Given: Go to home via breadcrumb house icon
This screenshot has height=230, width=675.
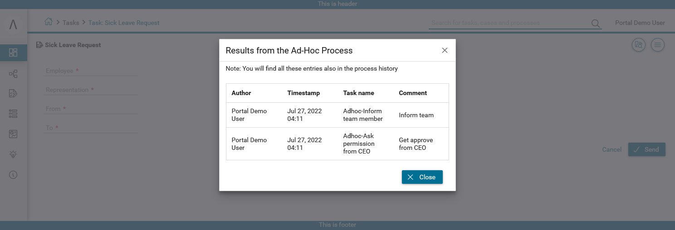Looking at the screenshot, I should click(48, 22).
